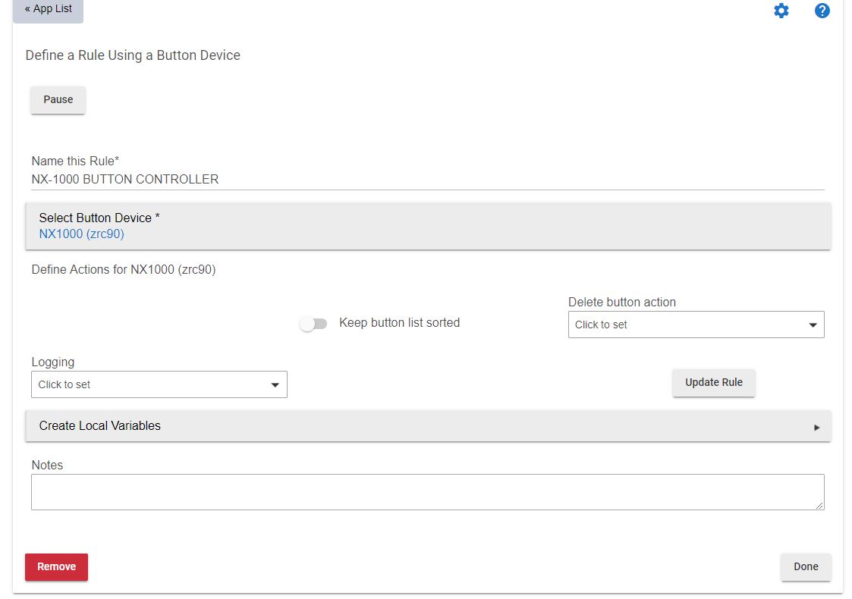Finish by clicking Done
This screenshot has height=599, width=852.
806,566
